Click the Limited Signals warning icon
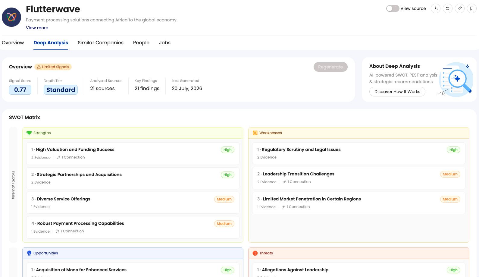 coord(39,67)
